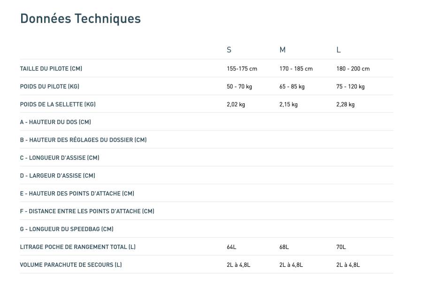Click F - Distance entre les points d'attache
The image size is (422, 287).
pyautogui.click(x=87, y=211)
